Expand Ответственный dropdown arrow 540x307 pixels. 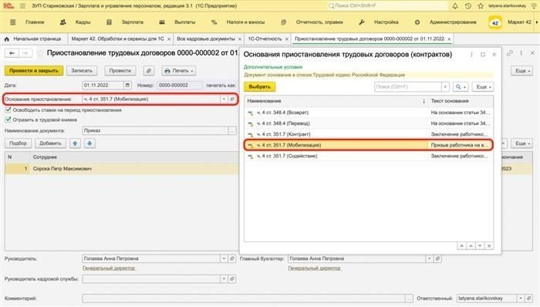tap(521, 298)
